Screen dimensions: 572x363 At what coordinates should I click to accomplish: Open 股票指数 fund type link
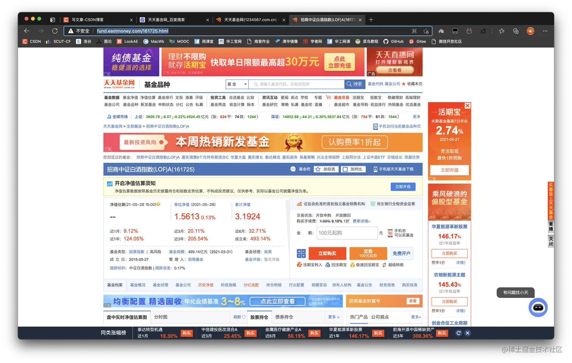(x=137, y=252)
